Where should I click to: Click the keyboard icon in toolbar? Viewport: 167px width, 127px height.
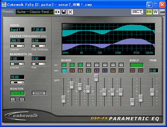coord(162,12)
